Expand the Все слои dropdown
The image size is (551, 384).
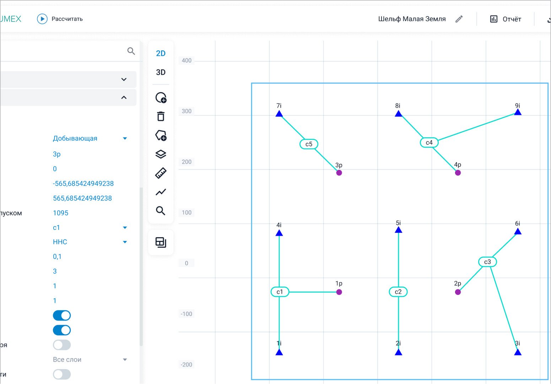[90, 359]
